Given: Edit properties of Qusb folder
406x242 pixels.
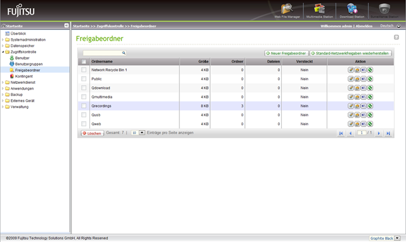Looking at the screenshot, I should pyautogui.click(x=351, y=115).
